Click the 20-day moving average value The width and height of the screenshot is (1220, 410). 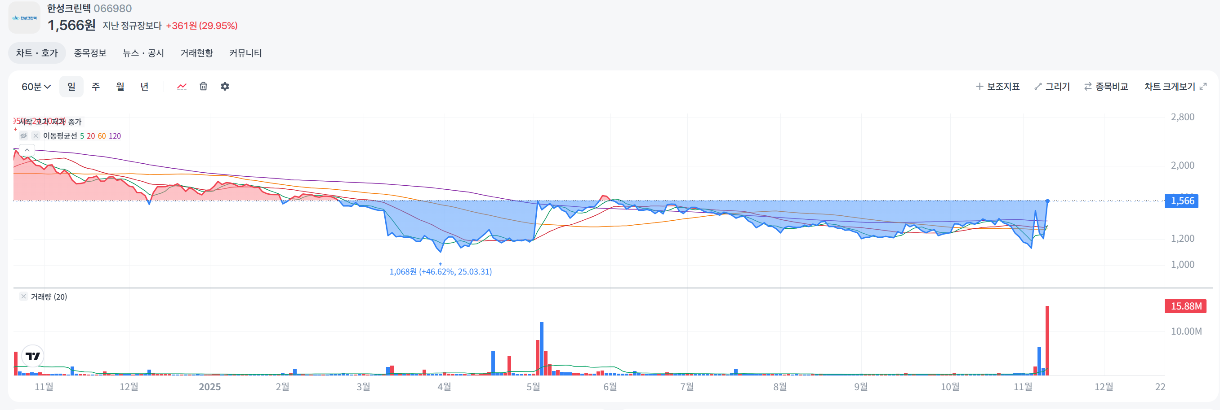pos(90,136)
